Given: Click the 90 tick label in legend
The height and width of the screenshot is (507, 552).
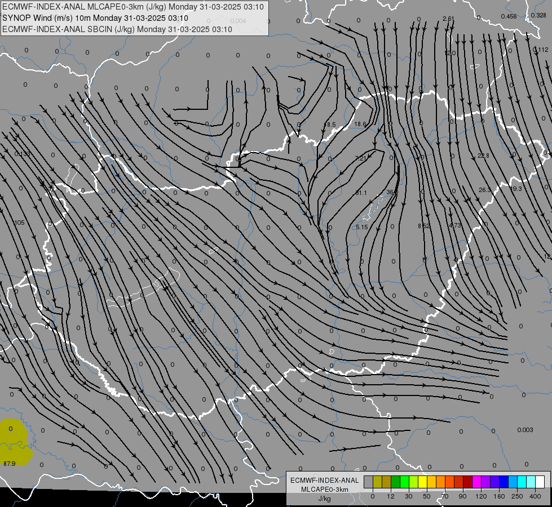Looking at the screenshot, I should coord(462,496).
